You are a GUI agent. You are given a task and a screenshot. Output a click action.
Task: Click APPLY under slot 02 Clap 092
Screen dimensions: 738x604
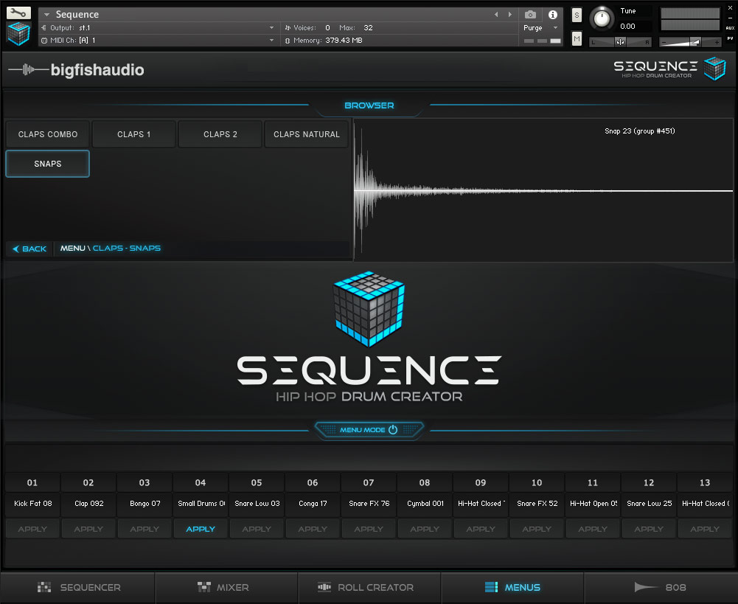point(88,529)
